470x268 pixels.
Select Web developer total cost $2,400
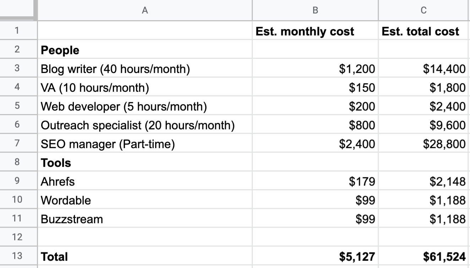click(x=424, y=106)
